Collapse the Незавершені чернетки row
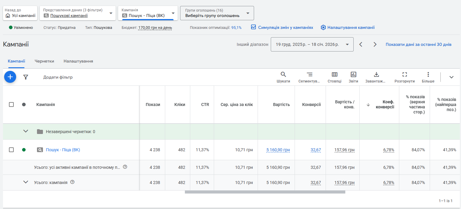Image resolution: width=461 pixels, height=209 pixels. (26, 131)
